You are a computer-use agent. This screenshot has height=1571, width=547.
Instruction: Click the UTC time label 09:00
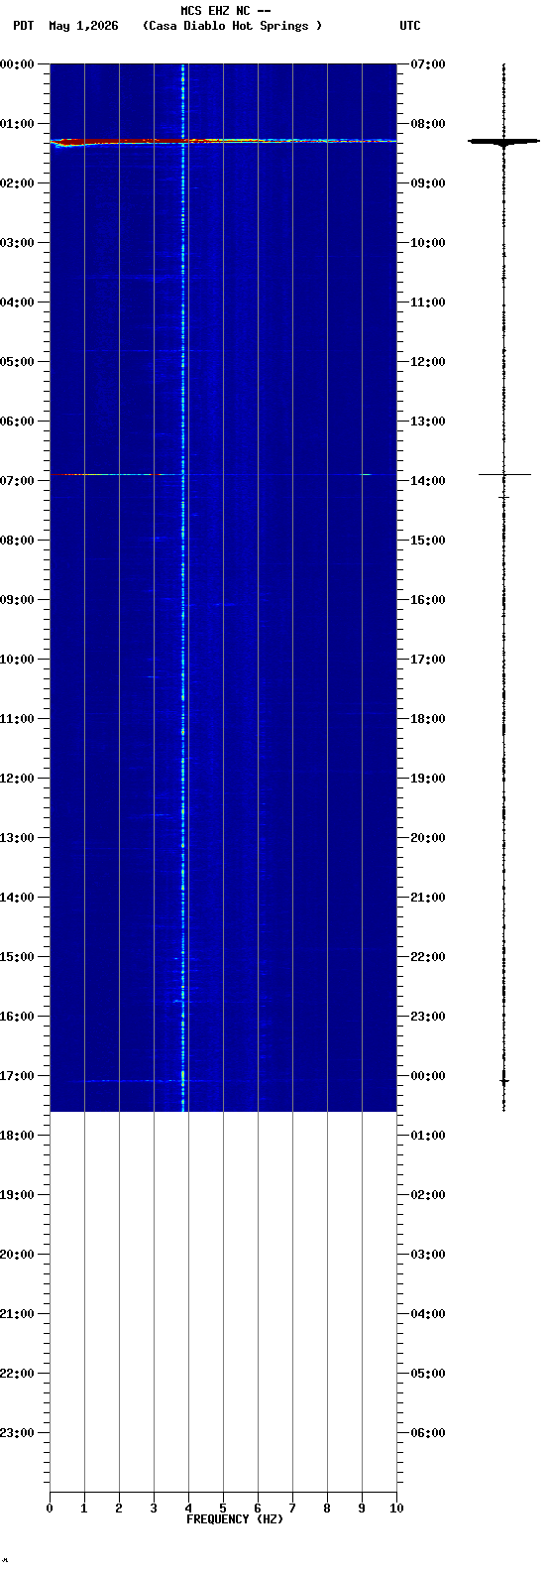[x=428, y=183]
